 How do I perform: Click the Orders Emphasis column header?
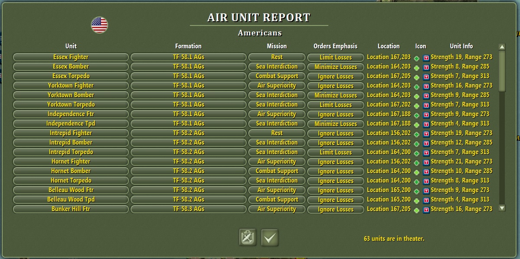point(335,46)
